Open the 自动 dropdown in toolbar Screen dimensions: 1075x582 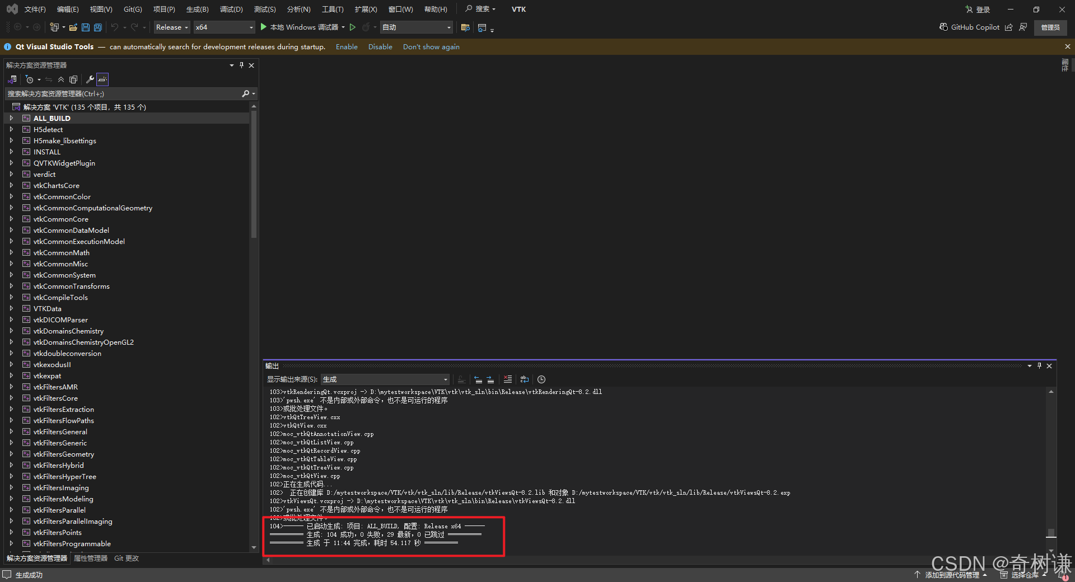417,27
